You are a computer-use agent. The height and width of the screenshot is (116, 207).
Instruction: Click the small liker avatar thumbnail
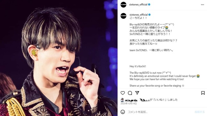click(122, 100)
